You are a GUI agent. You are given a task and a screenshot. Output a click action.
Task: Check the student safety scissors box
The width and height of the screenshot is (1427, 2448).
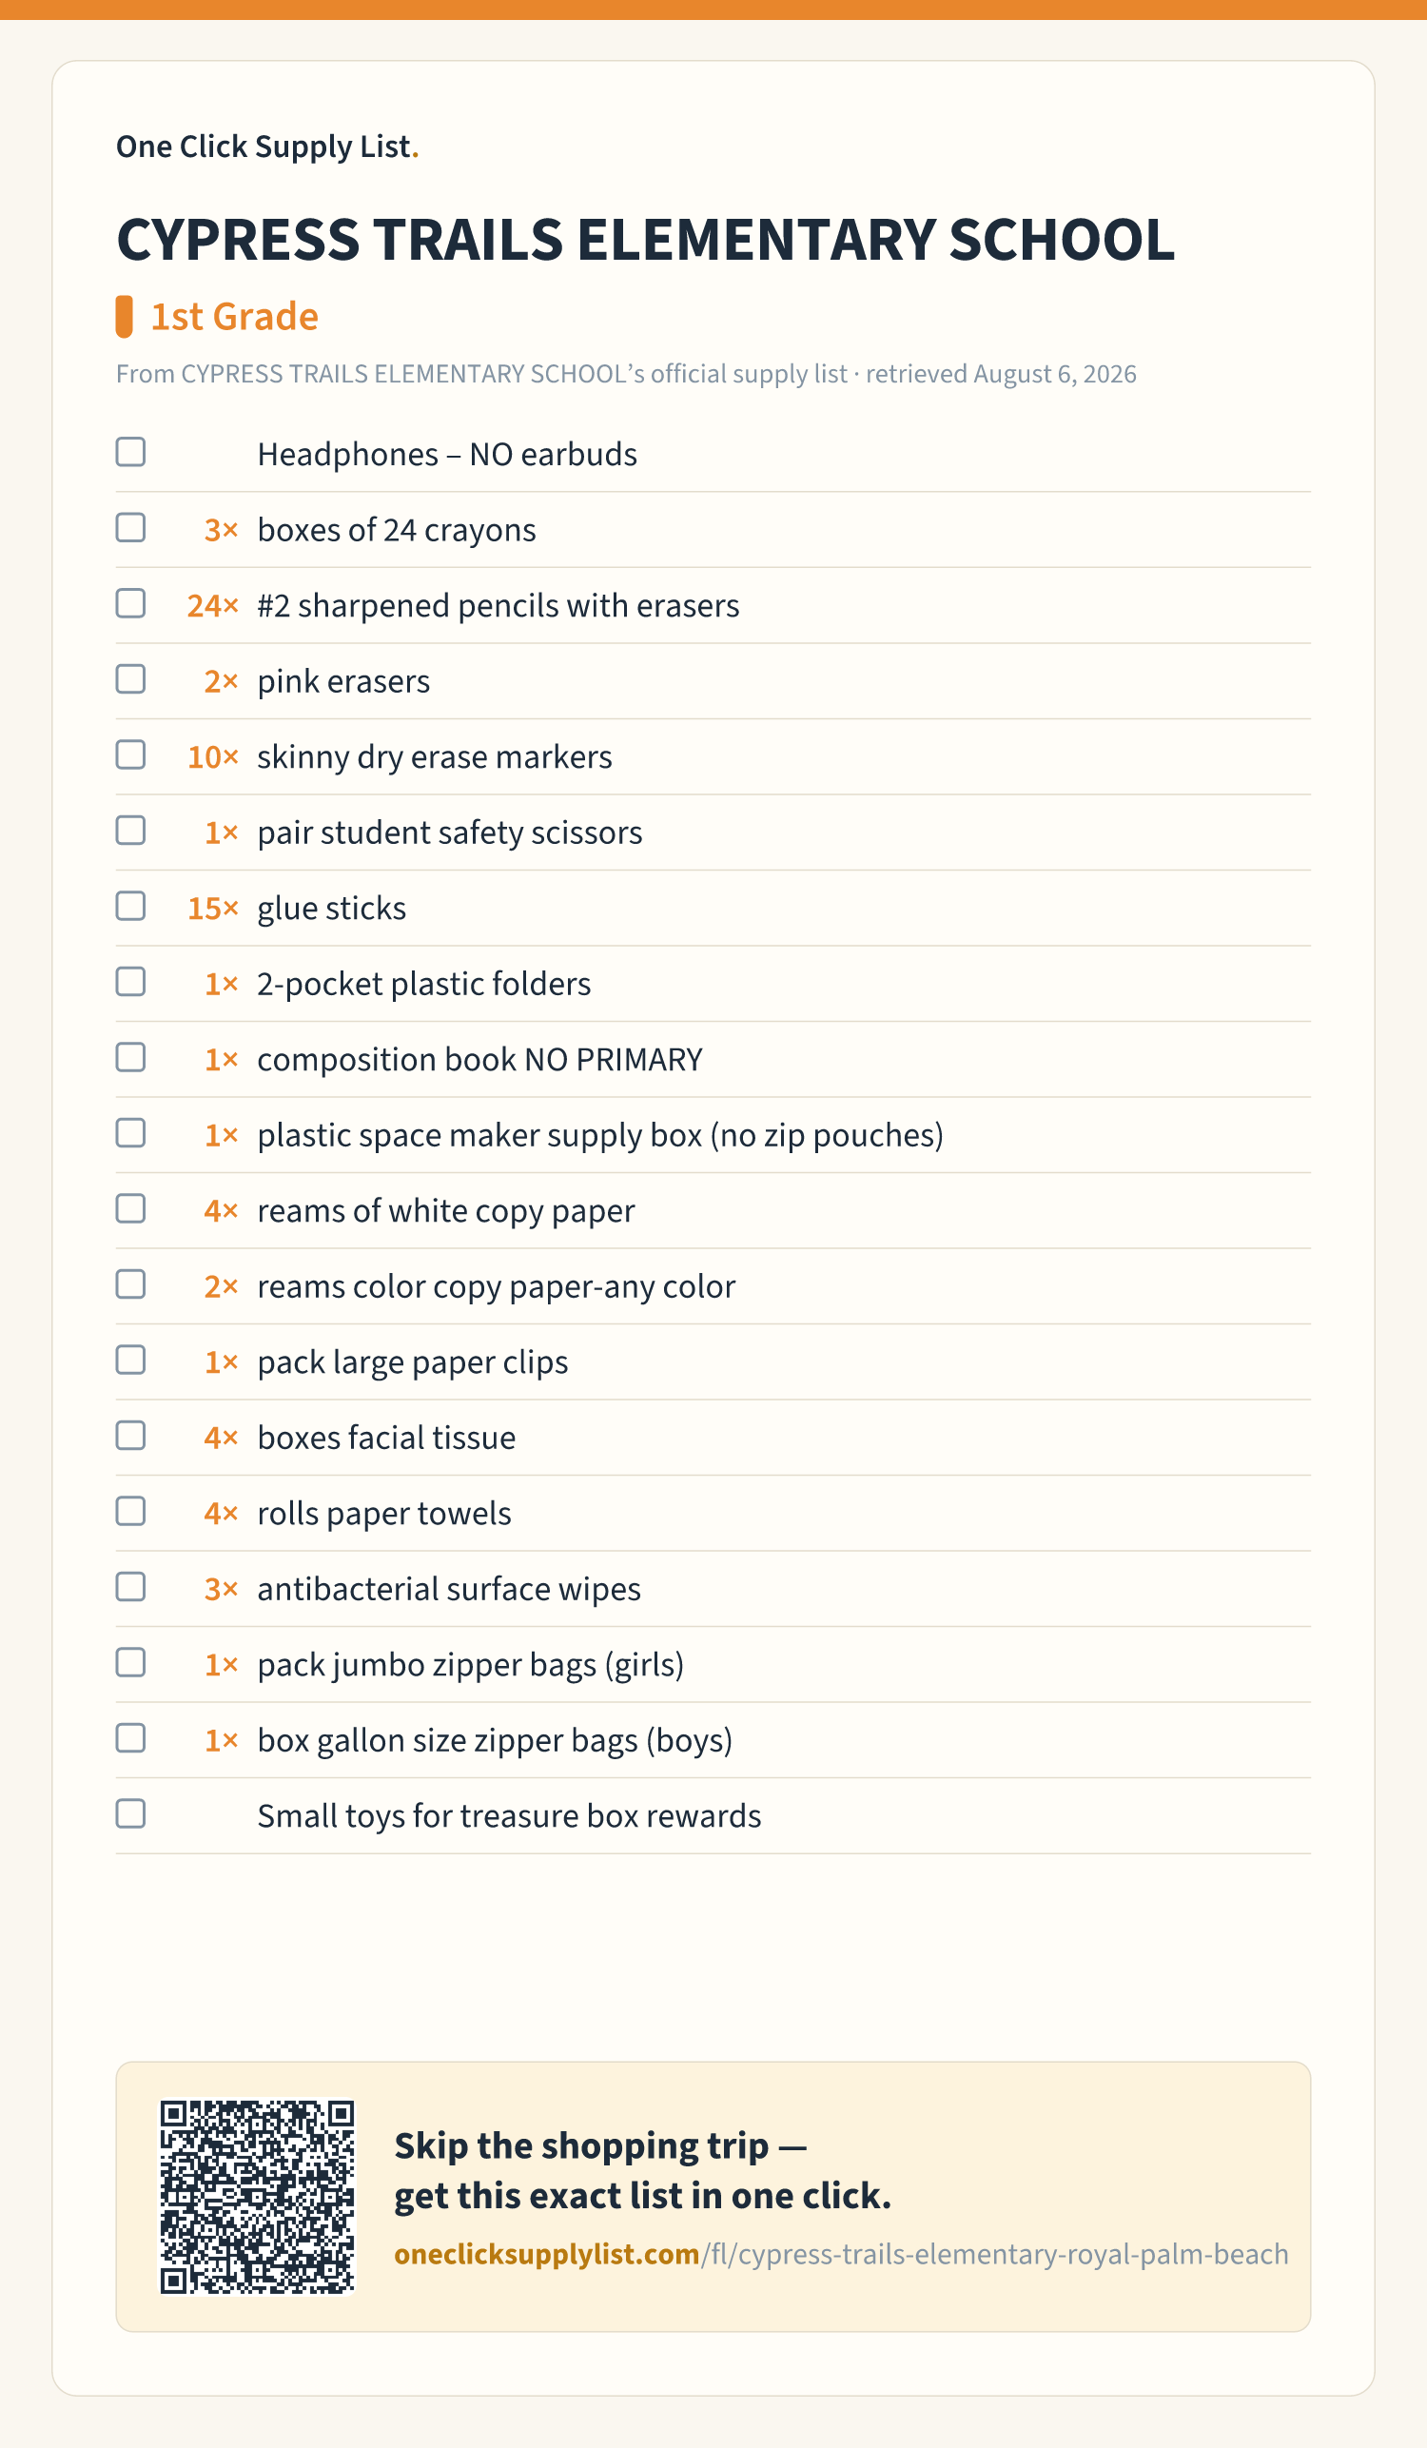point(130,831)
